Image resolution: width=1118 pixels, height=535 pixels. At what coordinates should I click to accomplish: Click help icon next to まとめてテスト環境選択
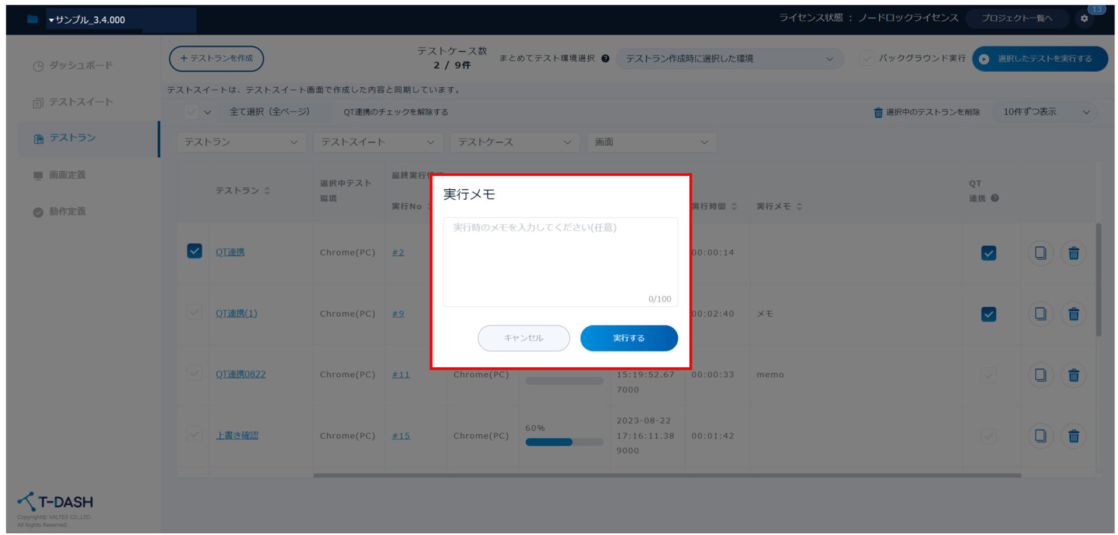(605, 59)
